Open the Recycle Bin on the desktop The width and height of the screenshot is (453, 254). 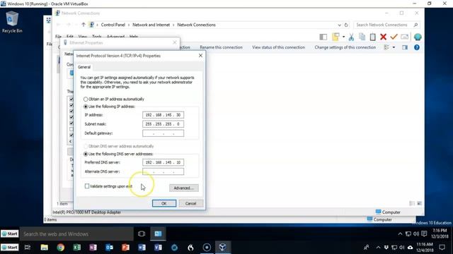coord(12,22)
